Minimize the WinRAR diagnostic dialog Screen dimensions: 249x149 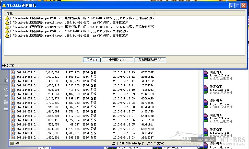point(232,6)
